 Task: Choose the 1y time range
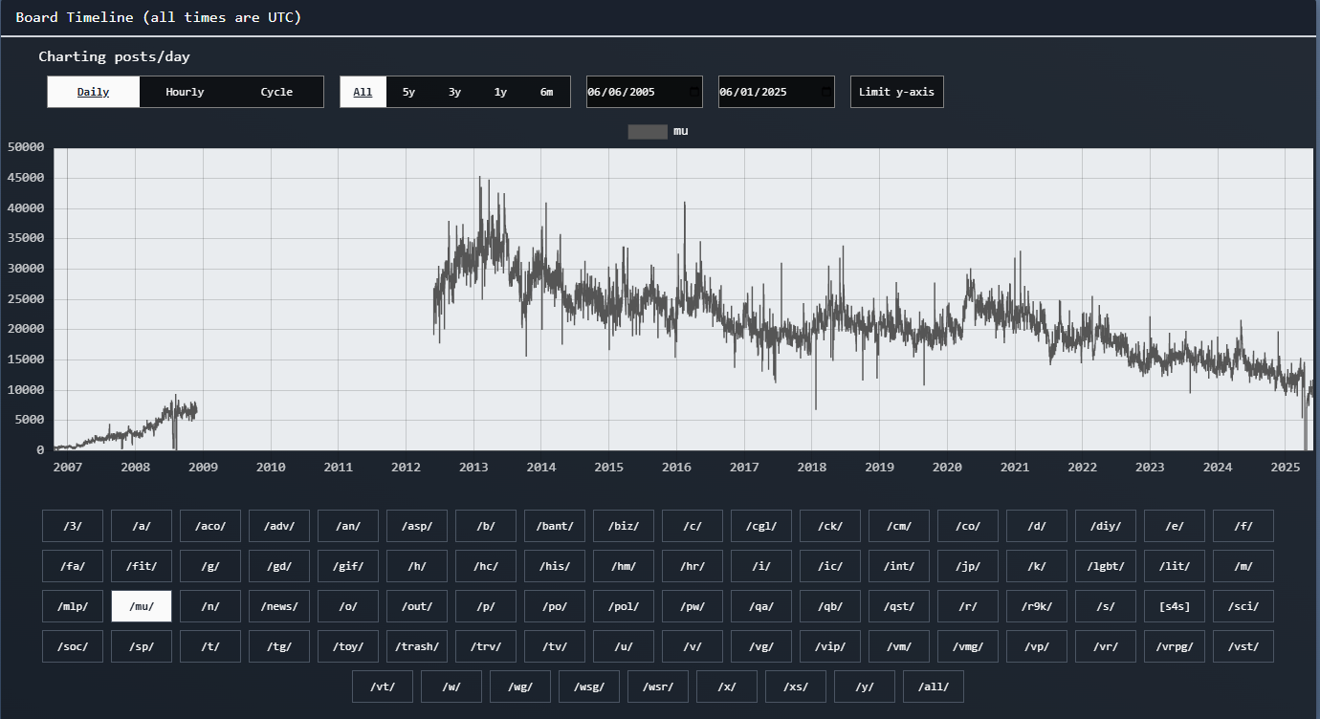pyautogui.click(x=500, y=92)
